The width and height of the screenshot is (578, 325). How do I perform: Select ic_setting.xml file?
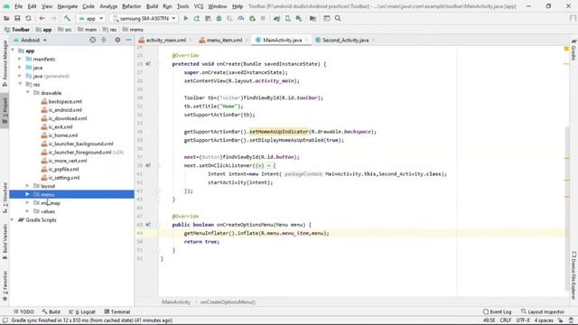point(64,178)
